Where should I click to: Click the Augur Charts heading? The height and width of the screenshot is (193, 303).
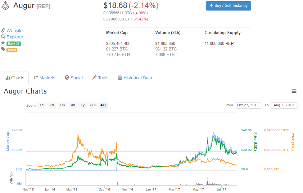click(25, 91)
